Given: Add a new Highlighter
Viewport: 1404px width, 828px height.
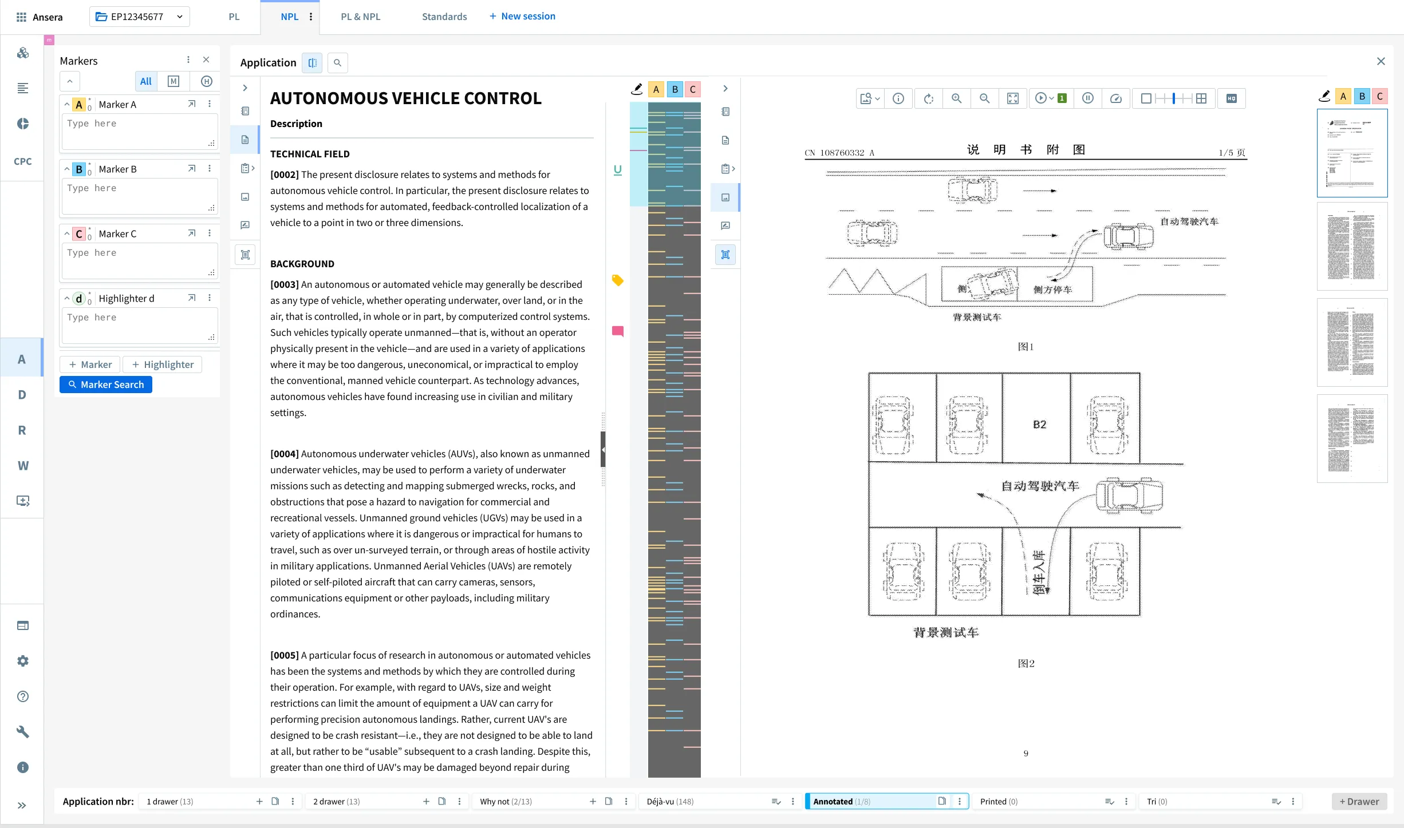Looking at the screenshot, I should 163,365.
